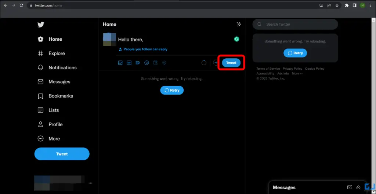Click Retry in the right sidebar panel
The height and width of the screenshot is (194, 376).
[295, 53]
